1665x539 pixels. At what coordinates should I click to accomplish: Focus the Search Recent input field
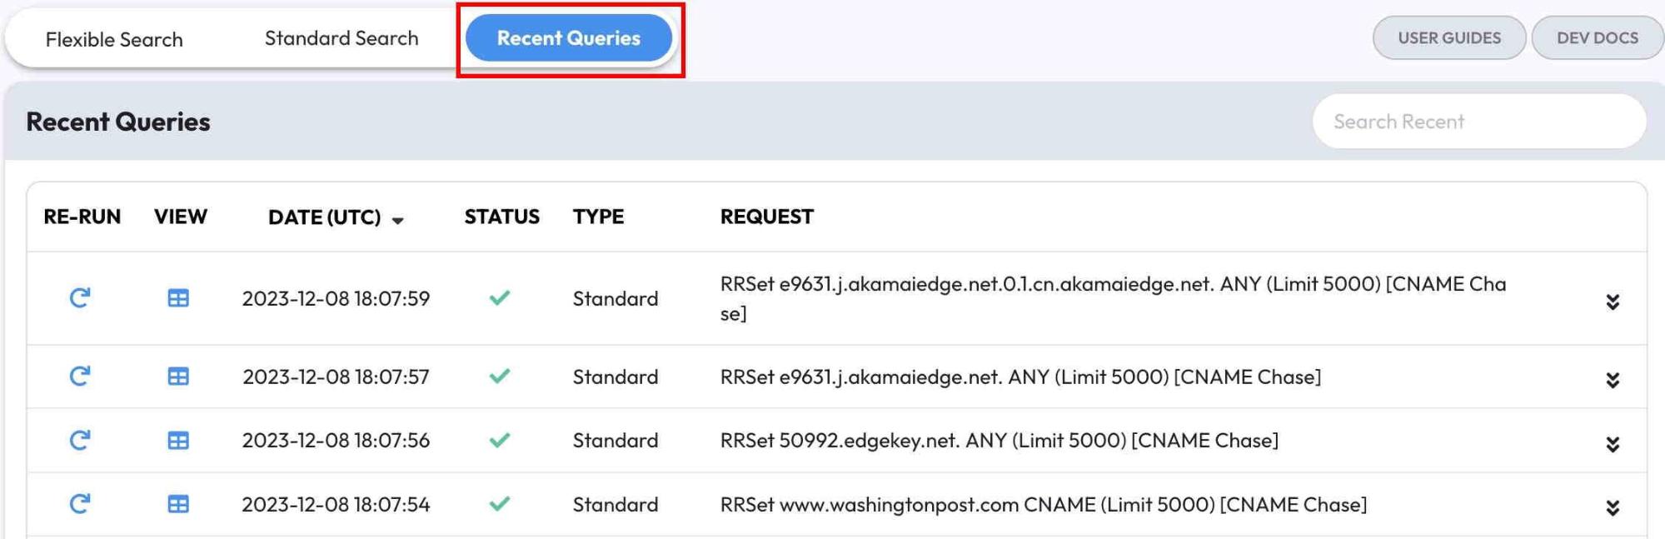pyautogui.click(x=1479, y=122)
